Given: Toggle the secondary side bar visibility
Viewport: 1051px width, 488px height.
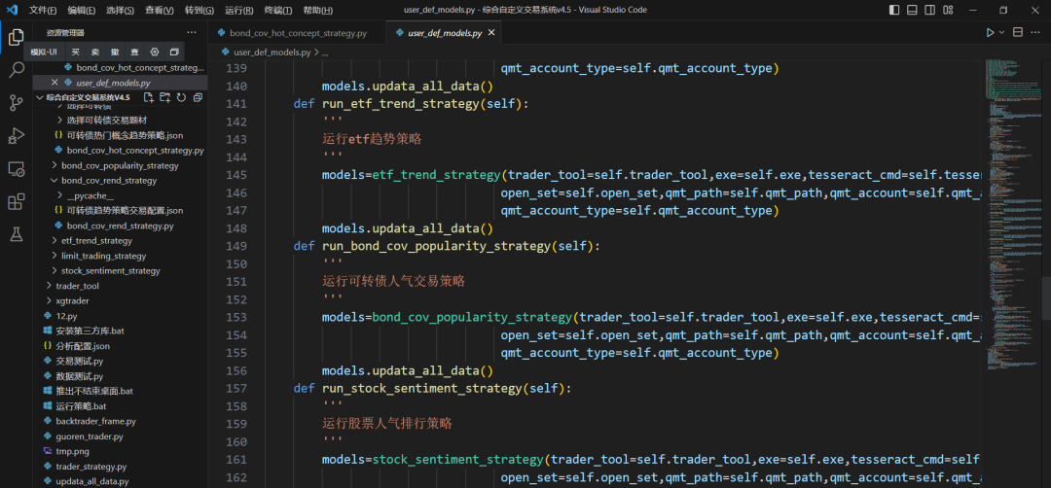Looking at the screenshot, I should [x=929, y=10].
